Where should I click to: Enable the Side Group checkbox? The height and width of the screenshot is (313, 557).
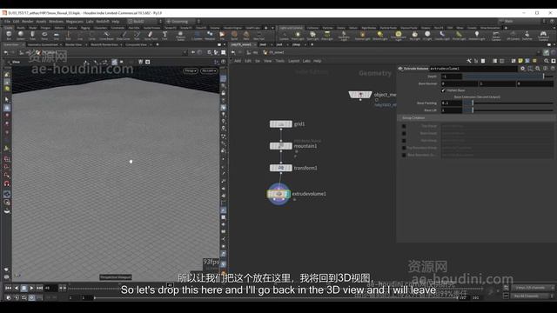pos(404,141)
